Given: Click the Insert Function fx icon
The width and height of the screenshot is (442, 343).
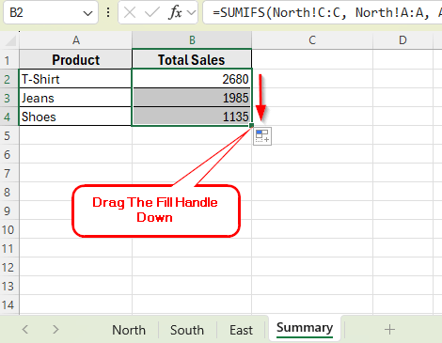Looking at the screenshot, I should pos(175,13).
